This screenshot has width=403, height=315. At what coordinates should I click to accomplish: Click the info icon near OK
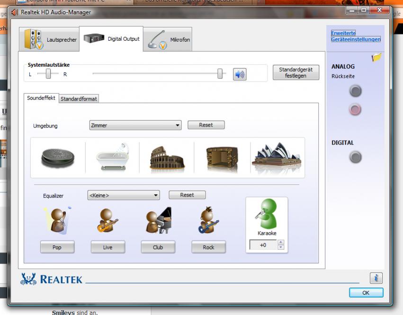coord(376,278)
